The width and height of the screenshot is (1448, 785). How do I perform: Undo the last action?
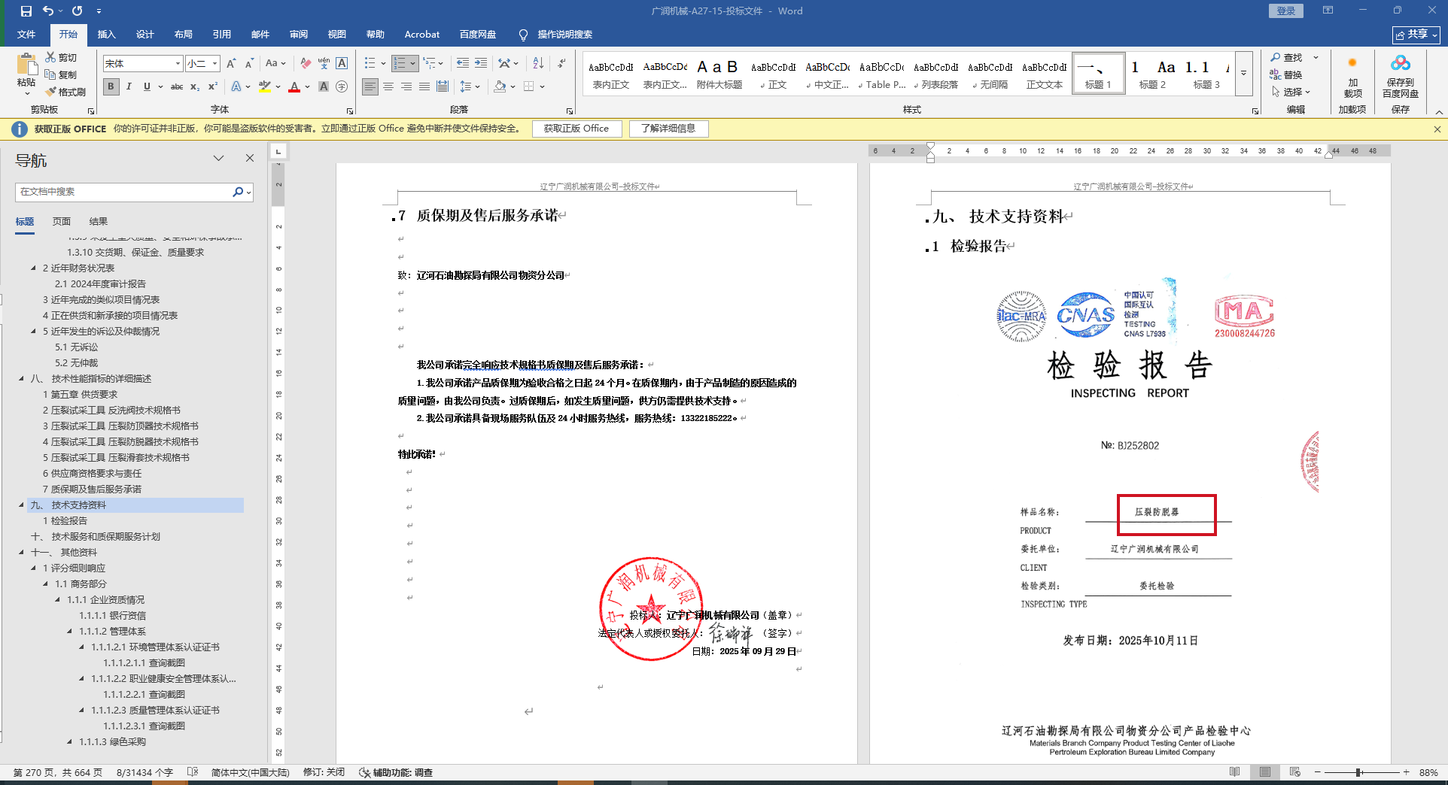pos(48,11)
